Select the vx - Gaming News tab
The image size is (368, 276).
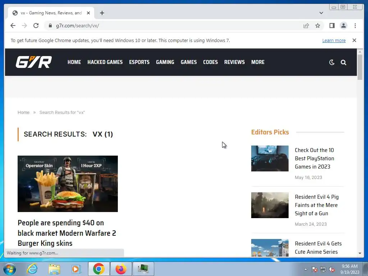(51, 13)
